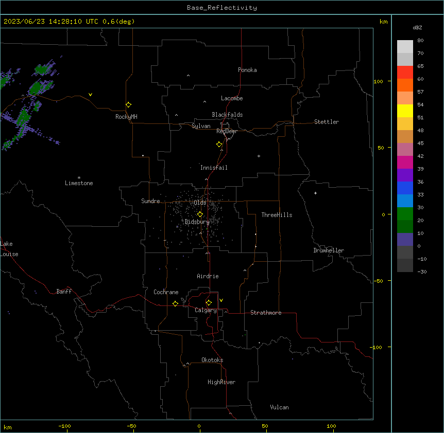Select the Lacombe city label

pyautogui.click(x=232, y=98)
